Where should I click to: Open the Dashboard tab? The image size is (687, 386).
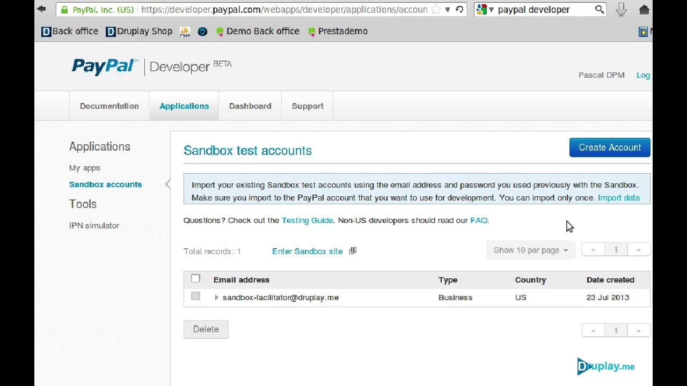tap(250, 106)
